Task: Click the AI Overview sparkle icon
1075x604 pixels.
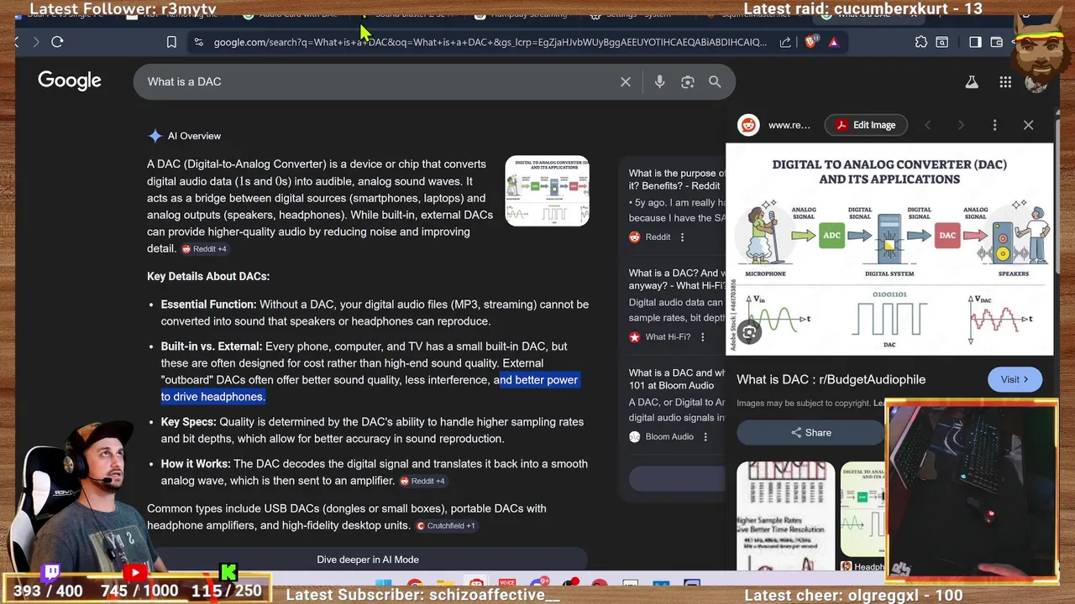Action: [x=155, y=136]
